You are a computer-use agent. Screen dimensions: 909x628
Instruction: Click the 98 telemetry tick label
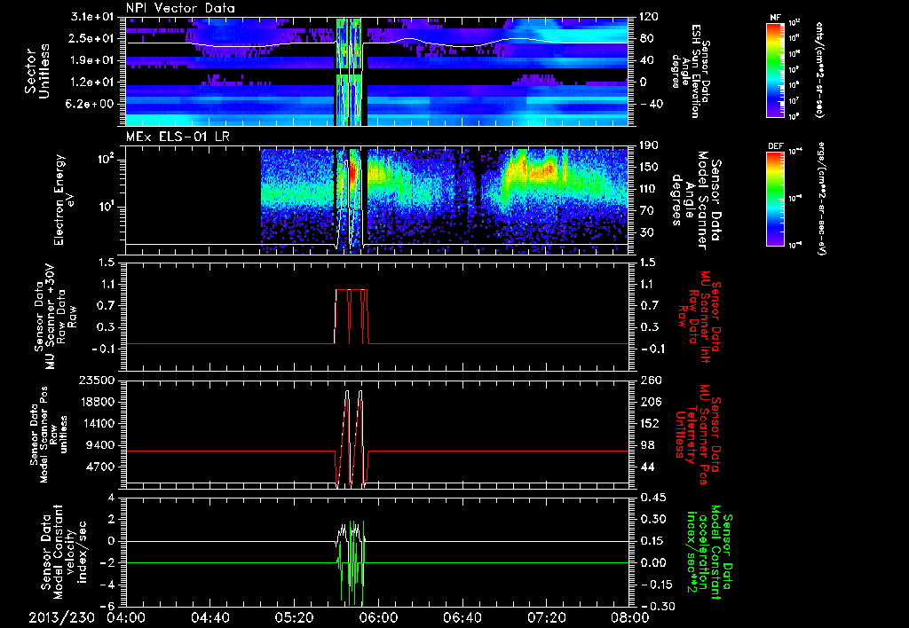point(646,445)
